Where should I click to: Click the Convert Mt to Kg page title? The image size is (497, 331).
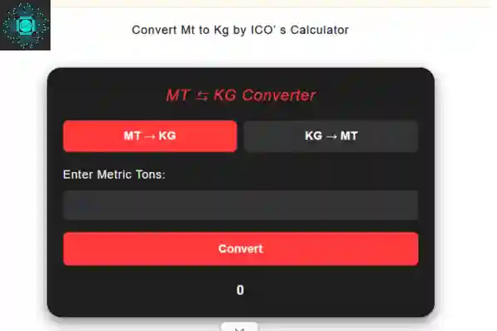(x=240, y=30)
